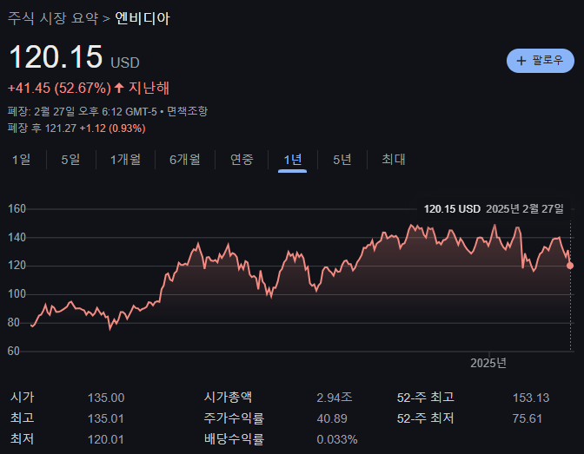Click the 2025년 x-axis label
Viewport: 584px width, 454px height.
click(x=488, y=363)
